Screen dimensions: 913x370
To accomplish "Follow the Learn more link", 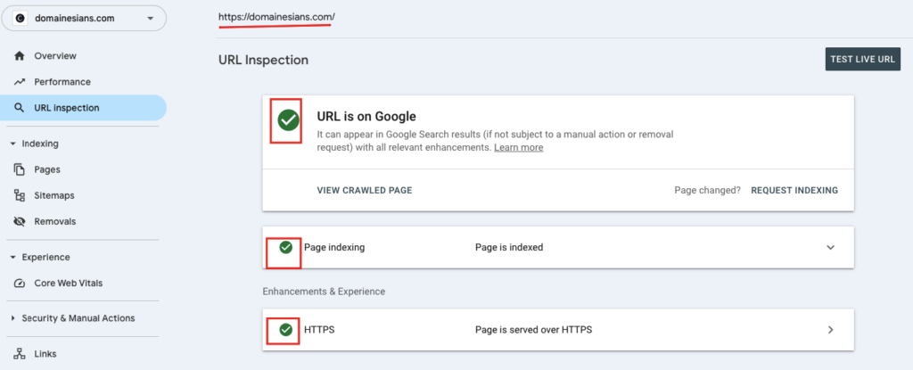I will 518,148.
